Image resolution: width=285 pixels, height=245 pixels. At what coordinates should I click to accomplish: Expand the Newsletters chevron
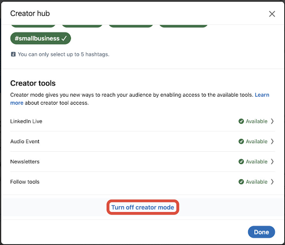[x=272, y=161]
